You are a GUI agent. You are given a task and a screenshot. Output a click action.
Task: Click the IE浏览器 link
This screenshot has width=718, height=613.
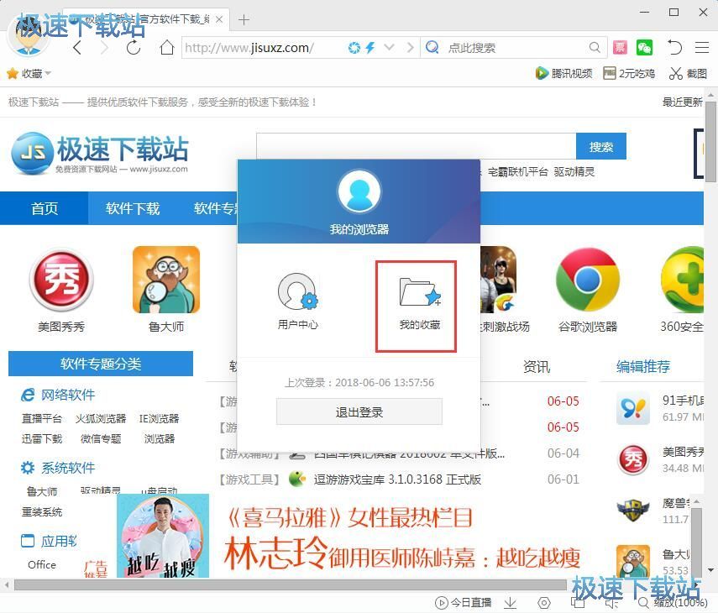(x=159, y=418)
